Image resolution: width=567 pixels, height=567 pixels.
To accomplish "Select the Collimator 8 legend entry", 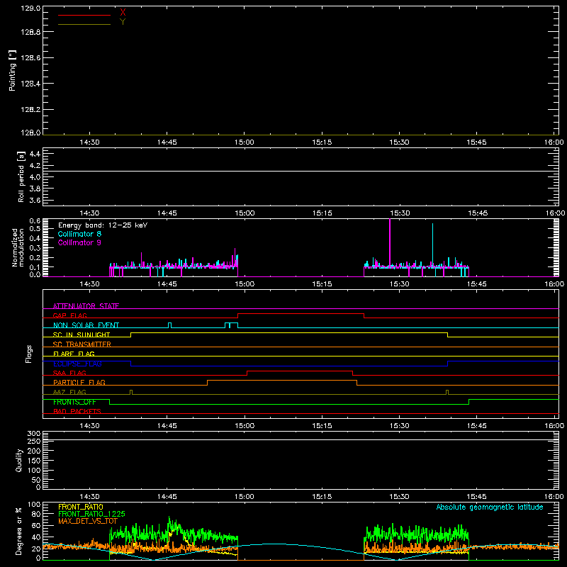I will point(79,234).
